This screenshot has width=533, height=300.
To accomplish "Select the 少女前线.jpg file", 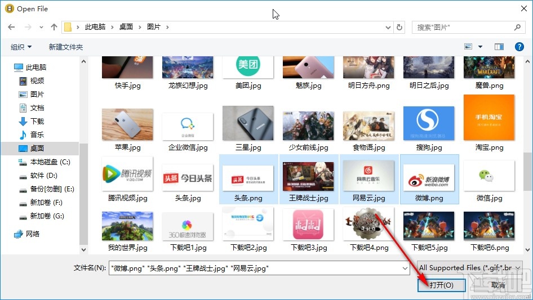I will pyautogui.click(x=308, y=131).
